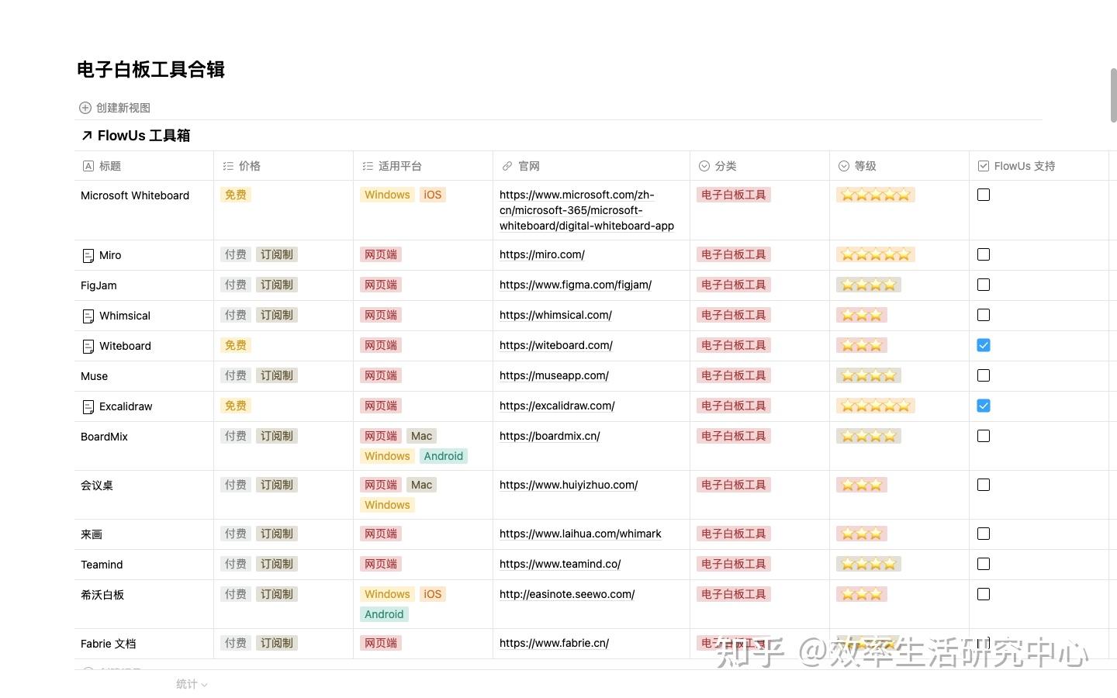
Task: Click the link icon in 官网 column header
Action: click(x=507, y=166)
